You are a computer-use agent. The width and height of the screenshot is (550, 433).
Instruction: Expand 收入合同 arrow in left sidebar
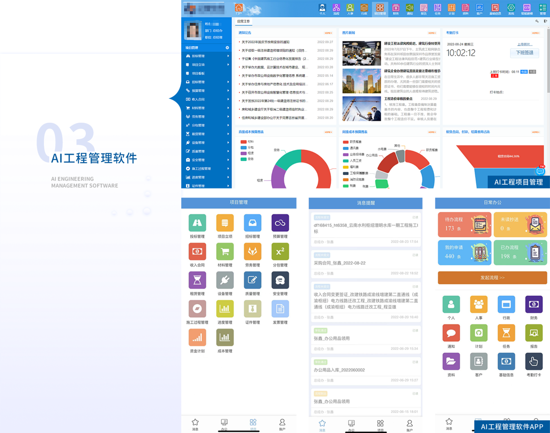coord(228,99)
